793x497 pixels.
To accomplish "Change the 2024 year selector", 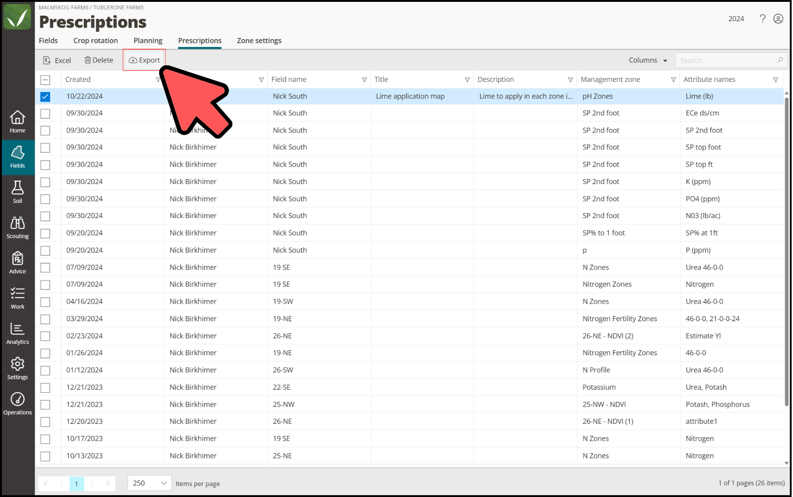I will click(736, 18).
